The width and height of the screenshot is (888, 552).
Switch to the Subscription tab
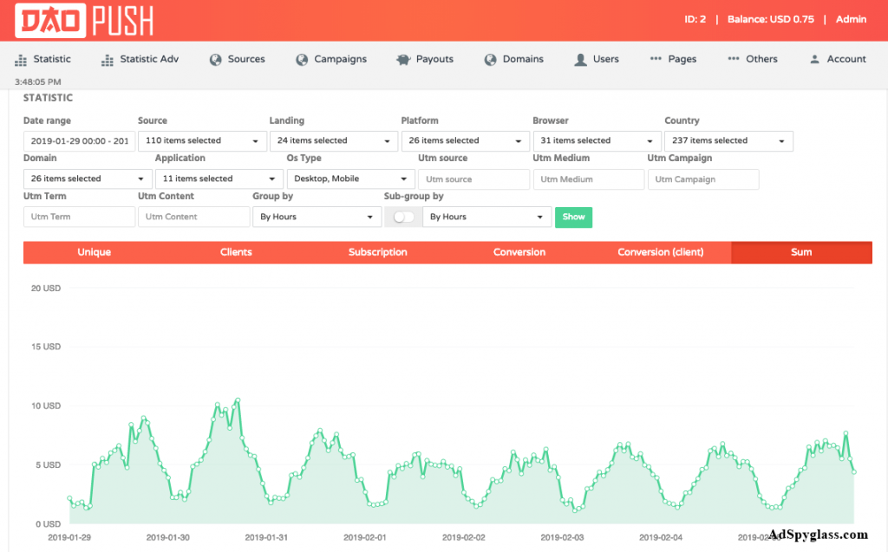[378, 252]
